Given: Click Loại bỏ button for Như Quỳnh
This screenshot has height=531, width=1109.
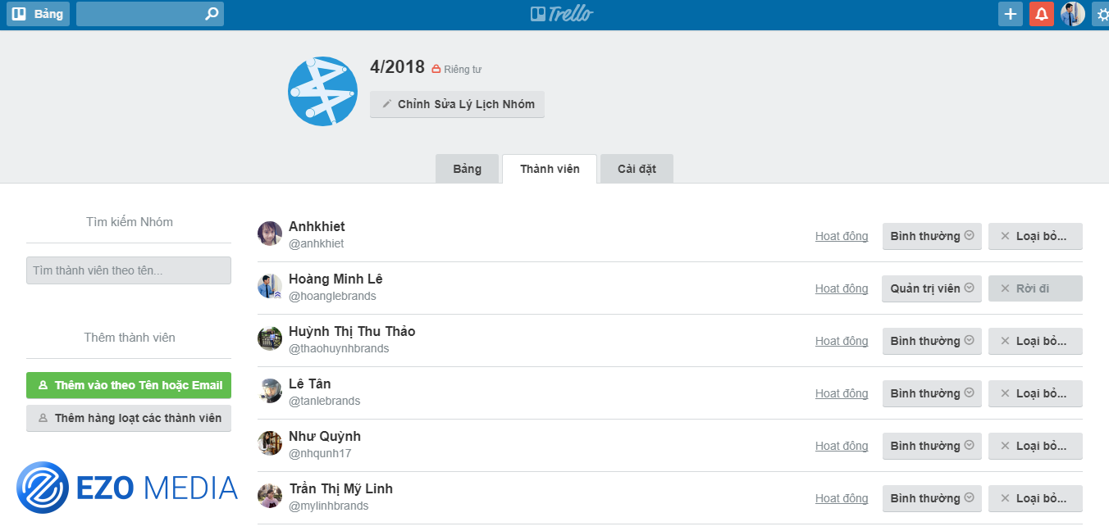Looking at the screenshot, I should [1035, 446].
